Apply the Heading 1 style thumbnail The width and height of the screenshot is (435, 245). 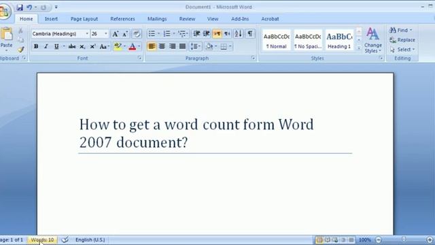(x=339, y=40)
